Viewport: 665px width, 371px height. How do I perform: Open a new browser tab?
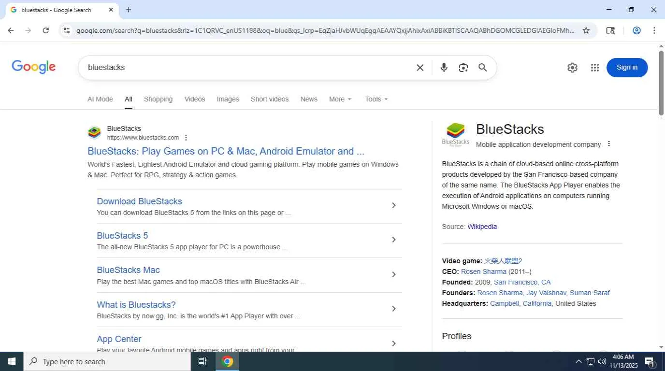[128, 10]
